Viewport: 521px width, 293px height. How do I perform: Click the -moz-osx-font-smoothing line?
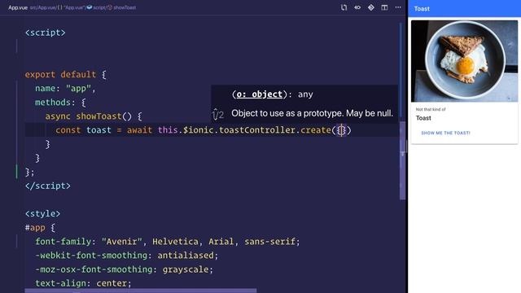point(125,269)
